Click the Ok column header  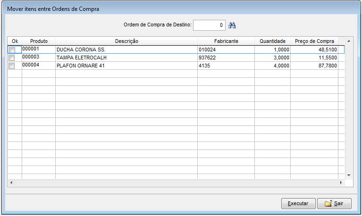point(15,41)
